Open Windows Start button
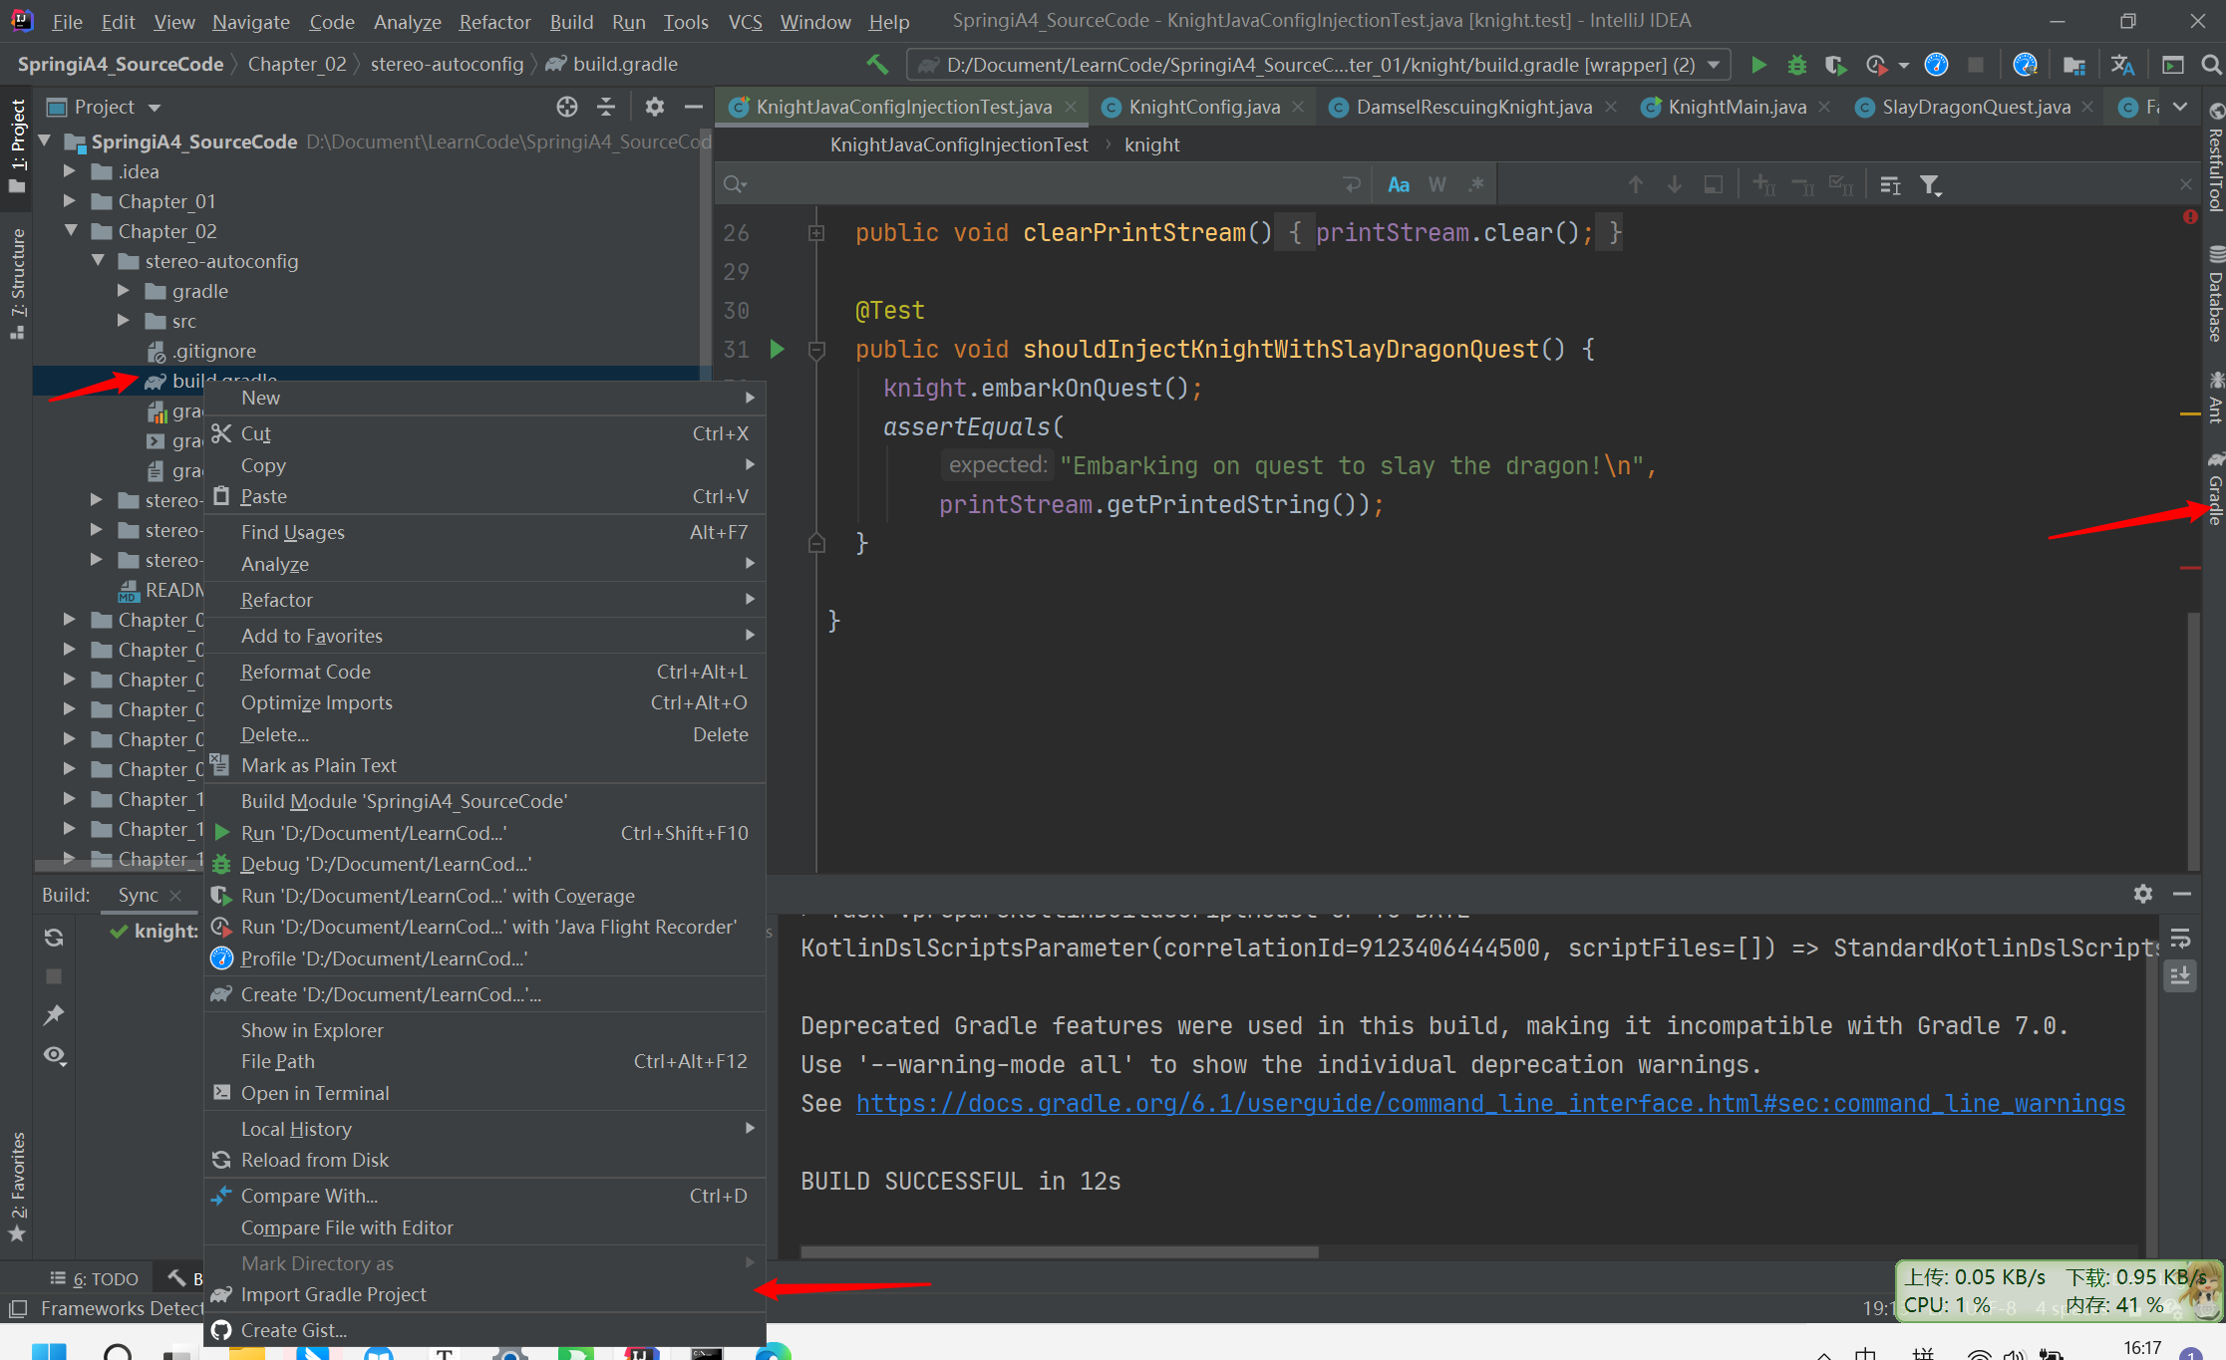 [x=49, y=1350]
